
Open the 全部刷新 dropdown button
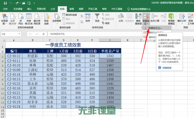(57, 19)
